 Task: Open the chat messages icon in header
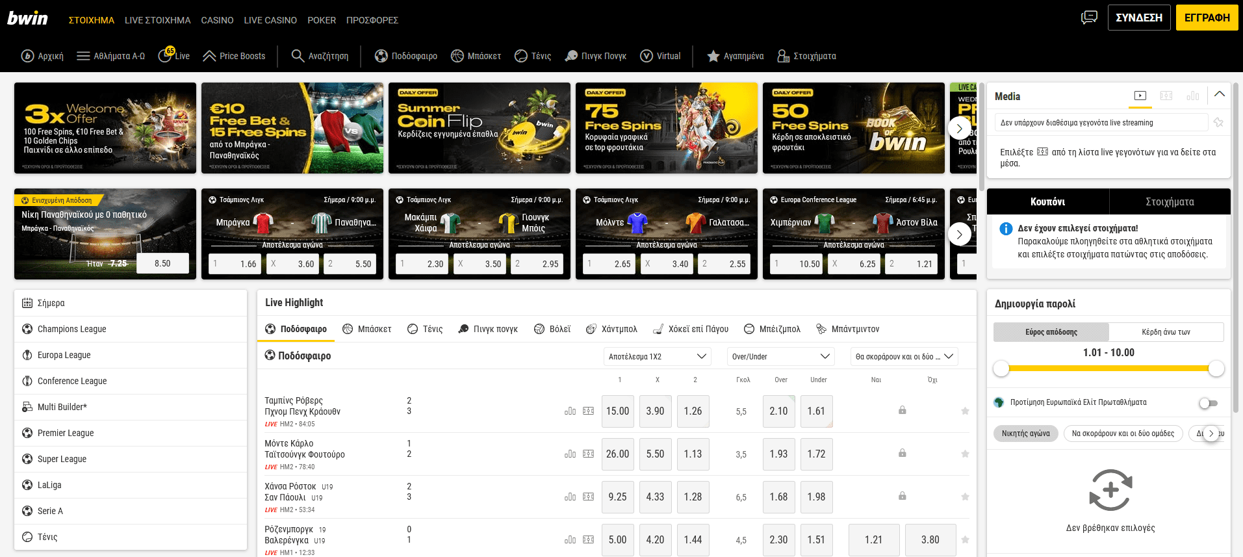[1089, 18]
